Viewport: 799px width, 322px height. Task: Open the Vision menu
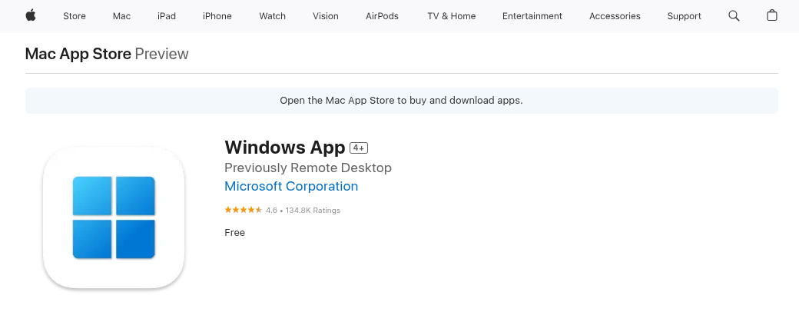coord(326,16)
